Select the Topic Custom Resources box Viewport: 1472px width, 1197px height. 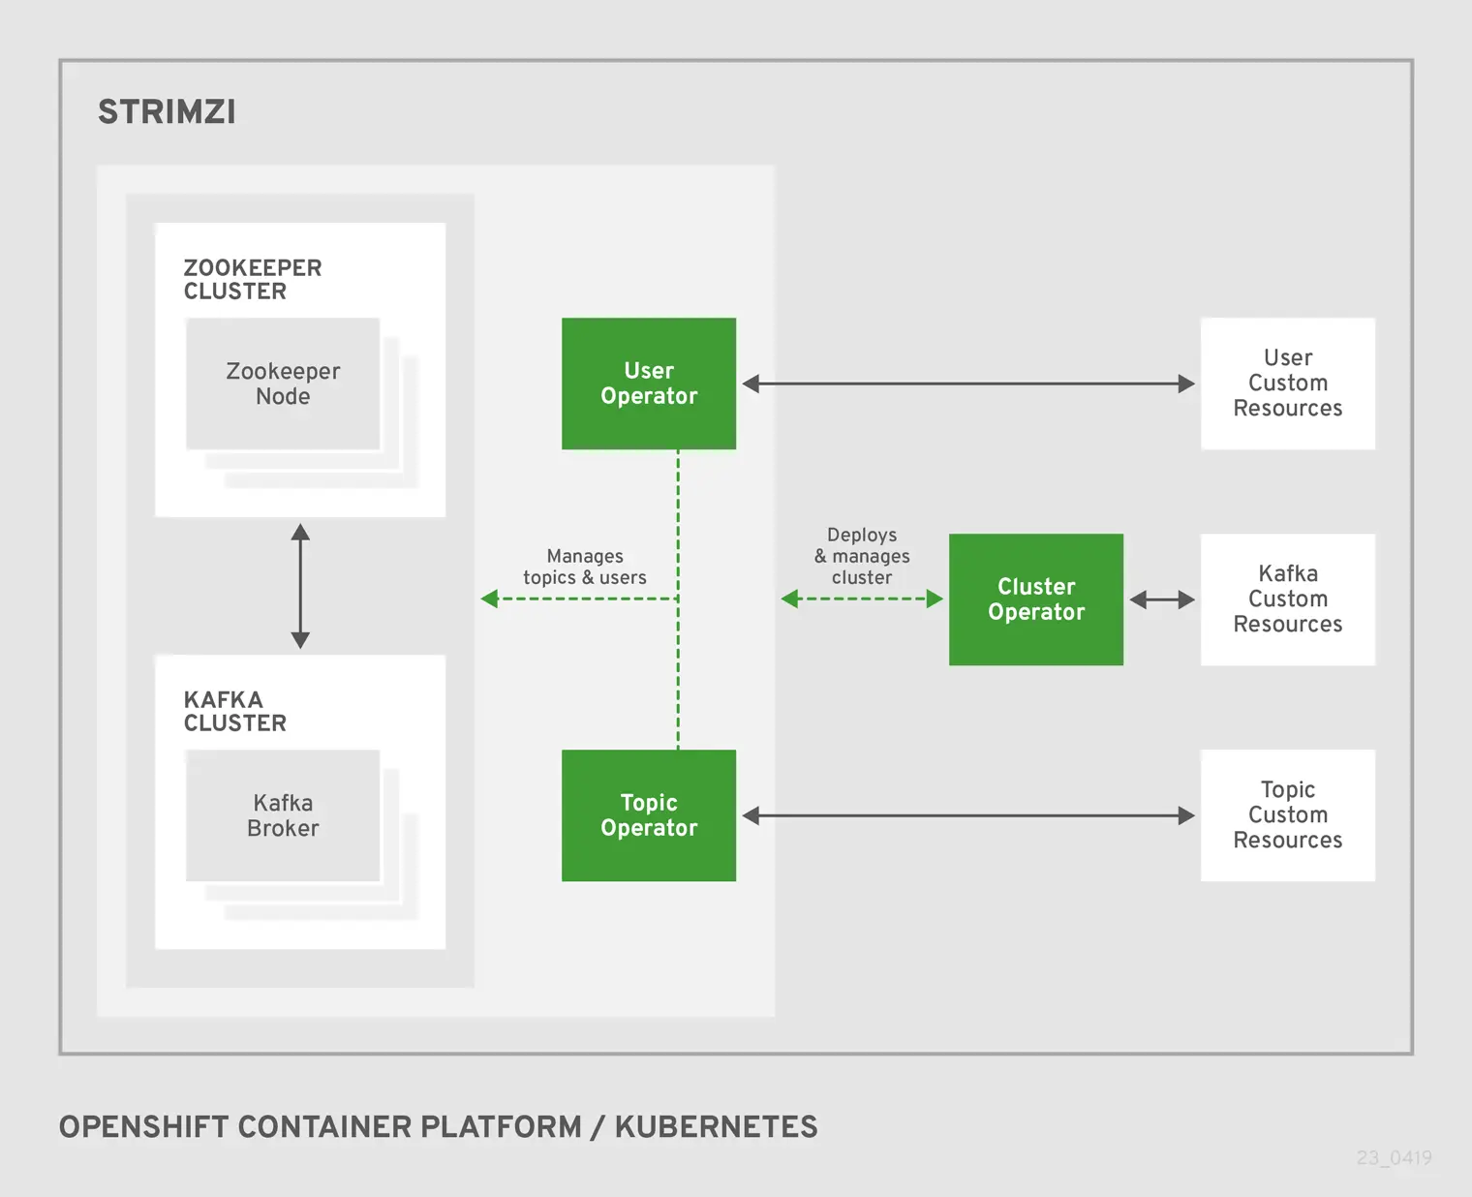(x=1288, y=815)
